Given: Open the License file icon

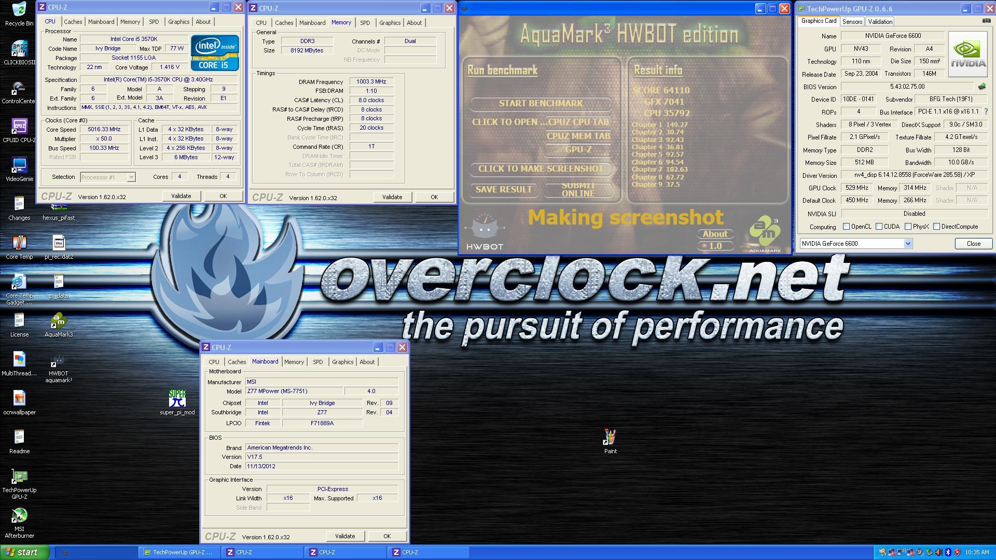Looking at the screenshot, I should pyautogui.click(x=19, y=325).
